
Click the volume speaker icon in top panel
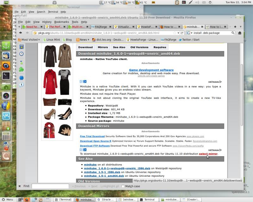click(x=197, y=2)
